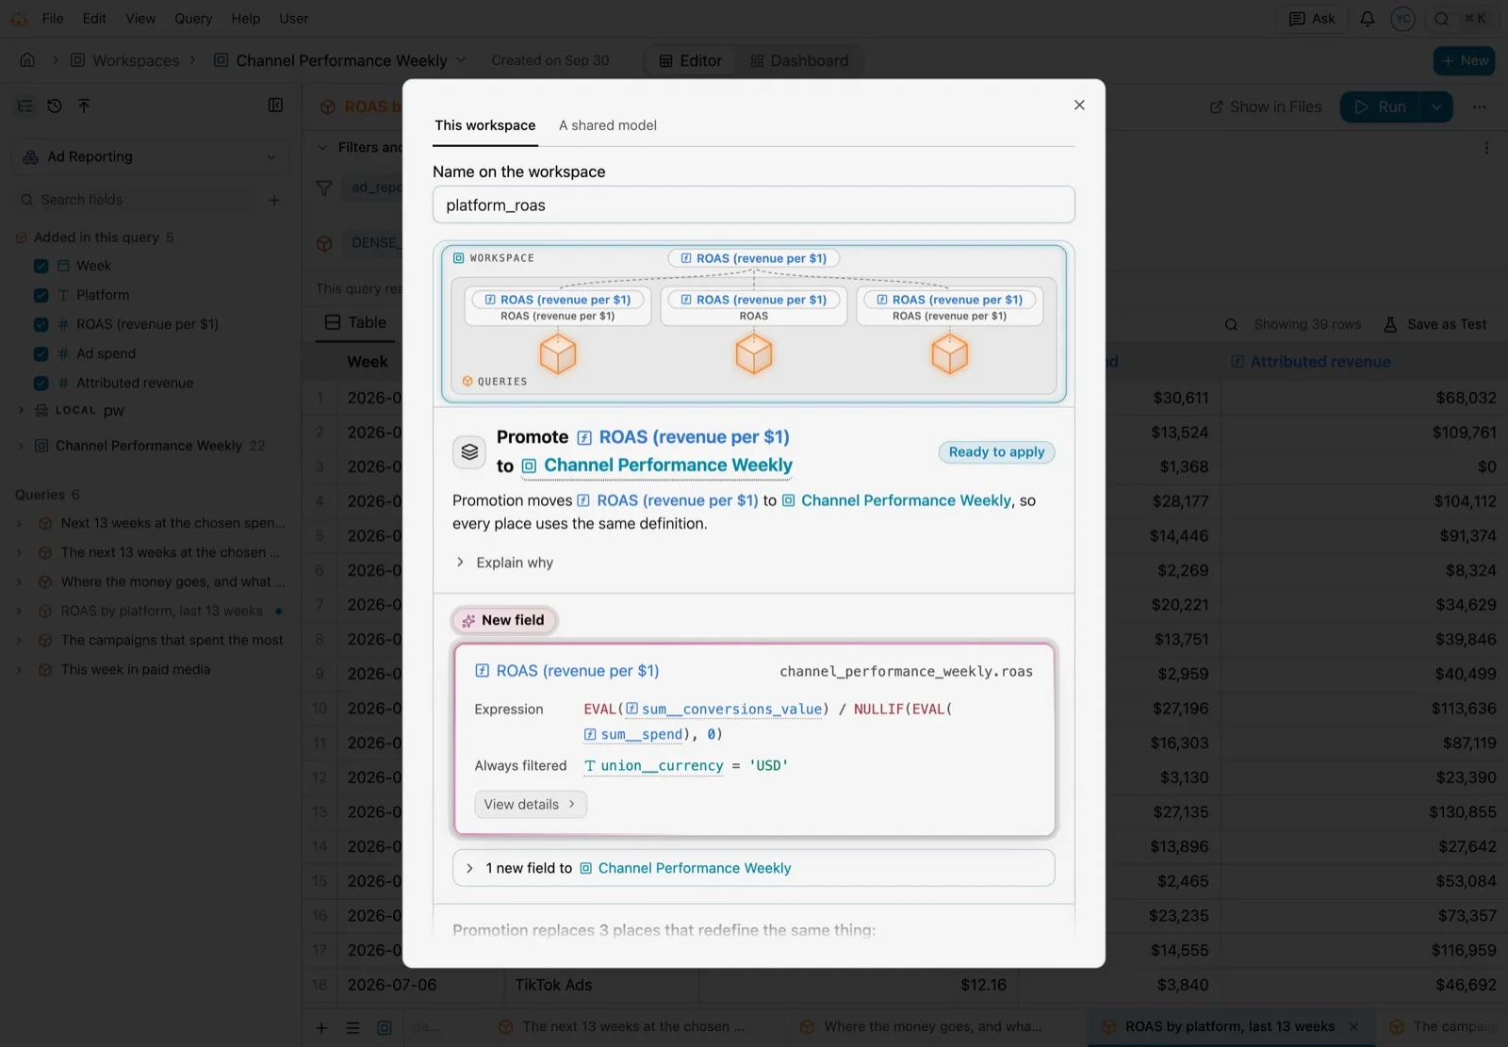This screenshot has width=1508, height=1047.
Task: Select right query cube in diagram
Action: tap(949, 355)
